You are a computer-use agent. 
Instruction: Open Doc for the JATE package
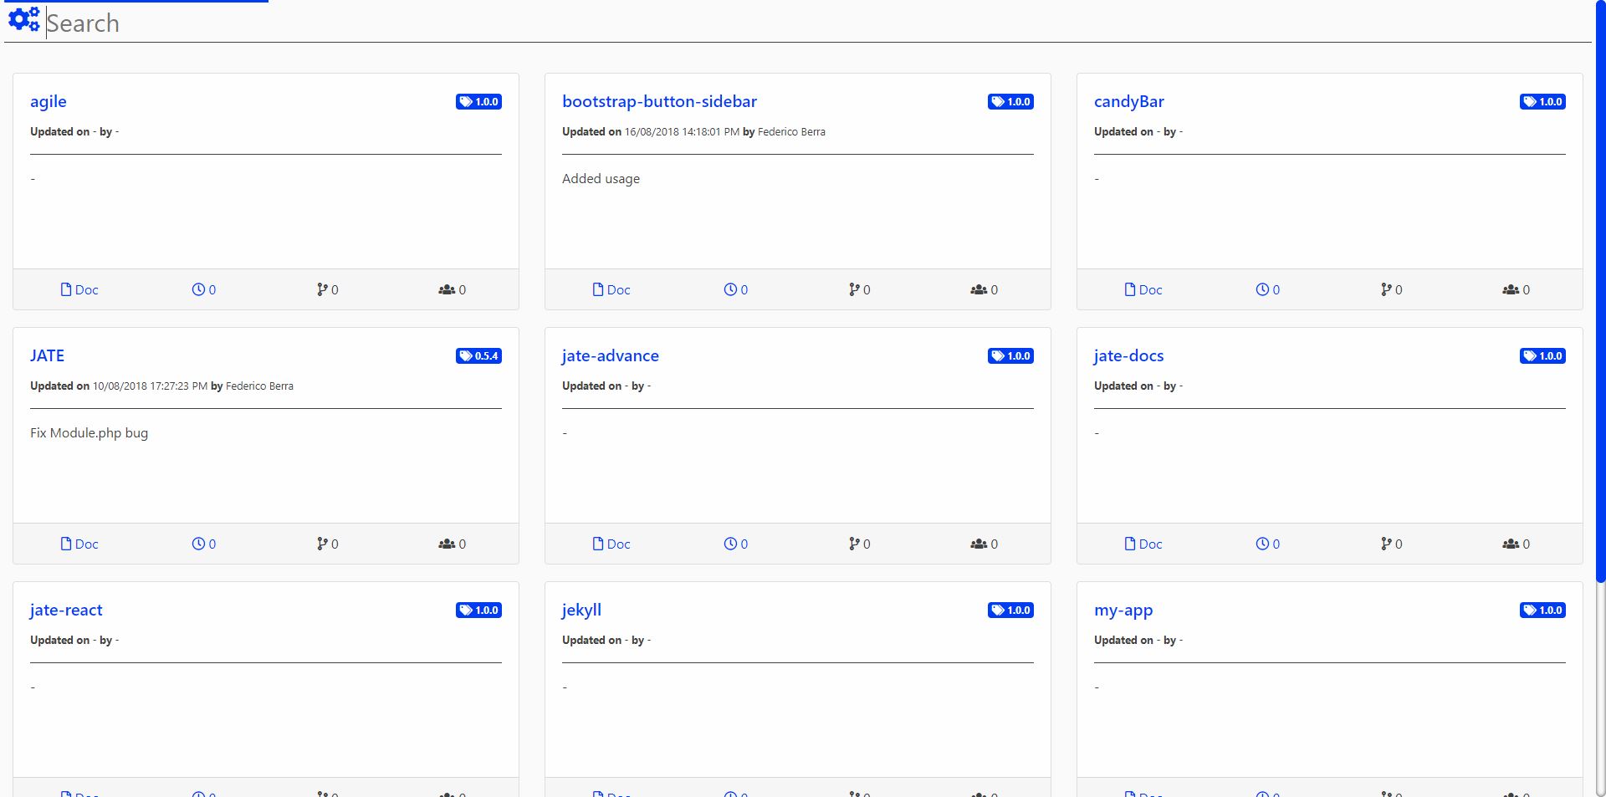pyautogui.click(x=79, y=544)
